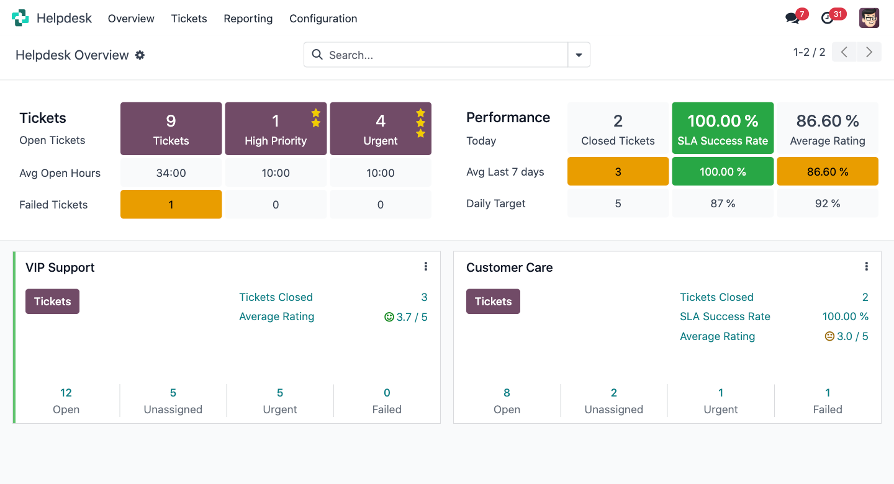Open your user avatar in the top-right corner

[869, 18]
